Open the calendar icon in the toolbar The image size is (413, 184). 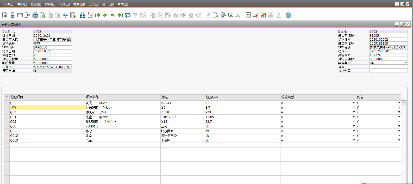click(248, 15)
